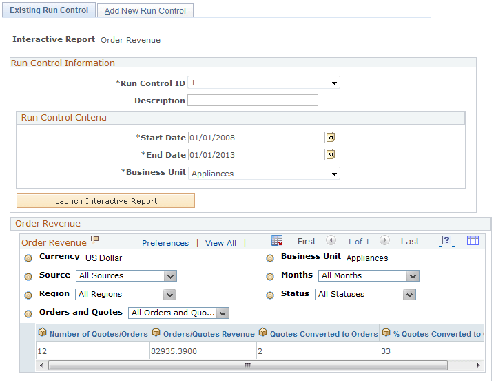This screenshot has width=496, height=387.
Task: Sort by Orders/Quotes Revenue column
Action: [x=209, y=334]
